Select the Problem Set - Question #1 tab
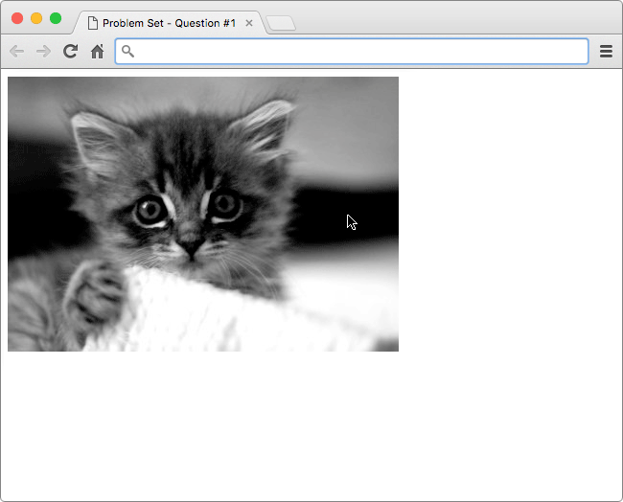The width and height of the screenshot is (623, 502). [x=168, y=22]
